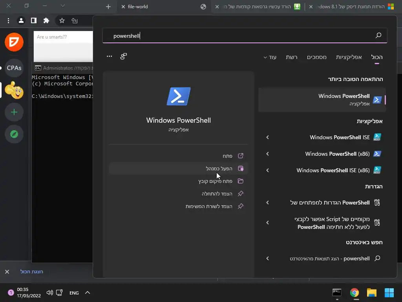This screenshot has width=402, height=302.
Task: Expand Windows PowerShell ISE (x86) chevron
Action: [267, 170]
